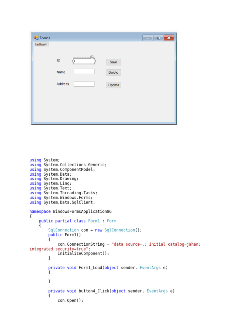251x335 pixels.
Task: Click the button4 control
Action: 41,44
